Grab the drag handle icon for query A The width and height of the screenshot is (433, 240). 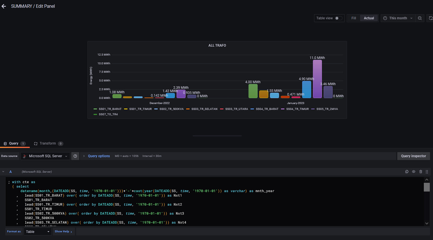click(427, 172)
